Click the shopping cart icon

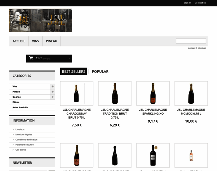click(x=31, y=58)
